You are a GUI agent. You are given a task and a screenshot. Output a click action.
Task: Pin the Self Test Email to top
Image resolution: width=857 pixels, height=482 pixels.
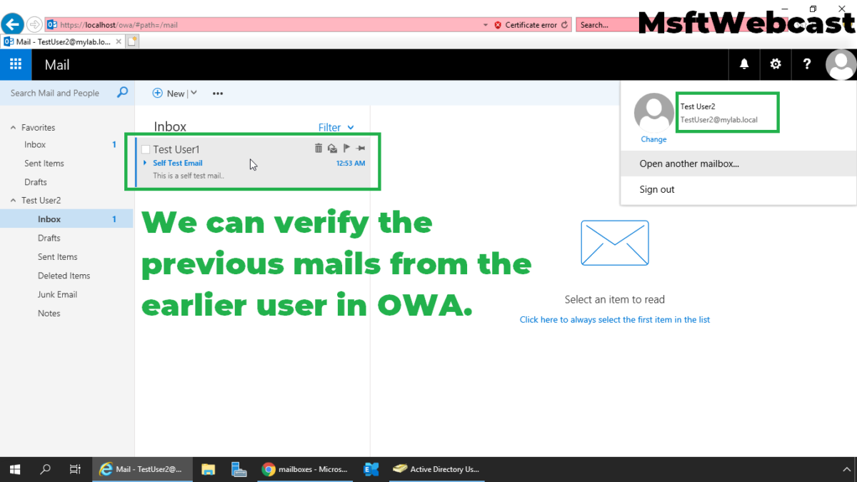[360, 148]
